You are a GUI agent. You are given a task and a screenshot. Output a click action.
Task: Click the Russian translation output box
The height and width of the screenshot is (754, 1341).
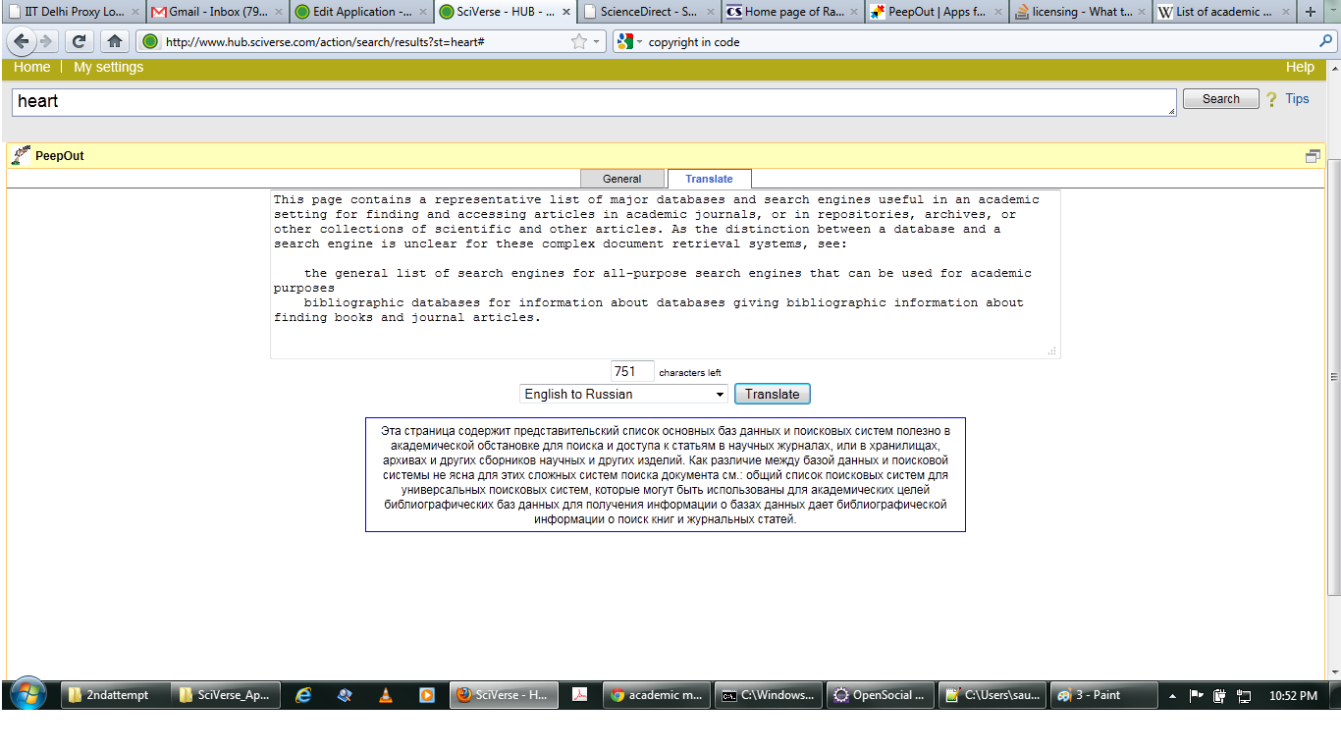tap(666, 475)
